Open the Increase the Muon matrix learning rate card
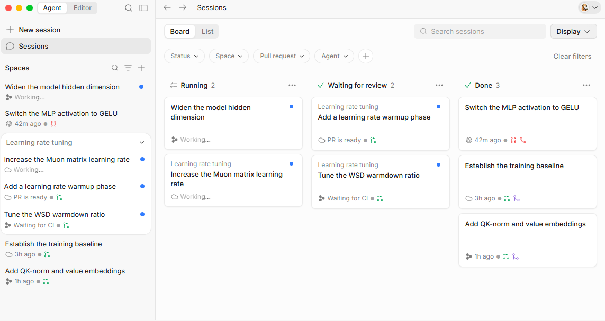The image size is (605, 321). point(233,180)
